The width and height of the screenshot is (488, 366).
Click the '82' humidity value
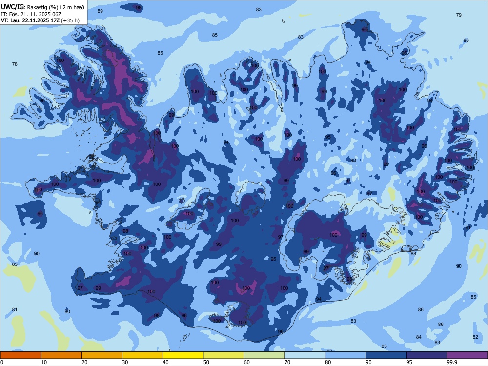click(475, 337)
